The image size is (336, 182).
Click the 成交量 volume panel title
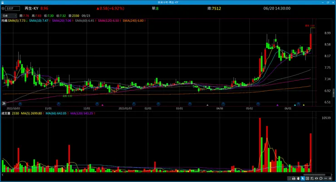6,113
